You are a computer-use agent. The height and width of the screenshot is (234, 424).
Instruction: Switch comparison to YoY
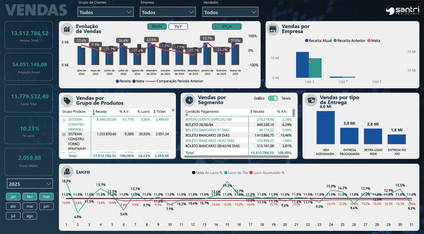point(178,26)
